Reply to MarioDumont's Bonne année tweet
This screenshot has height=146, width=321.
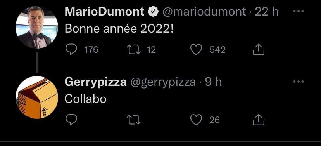(x=71, y=50)
